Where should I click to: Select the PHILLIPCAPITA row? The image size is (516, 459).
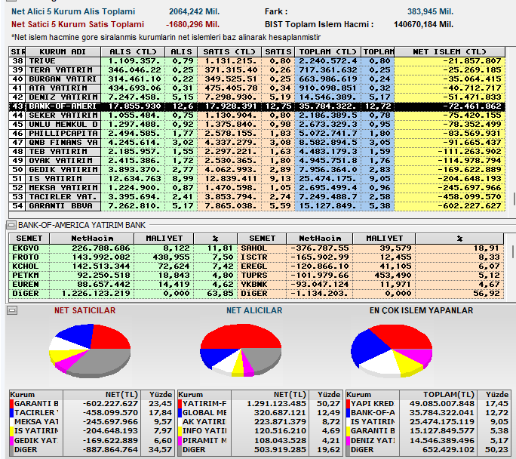256,134
